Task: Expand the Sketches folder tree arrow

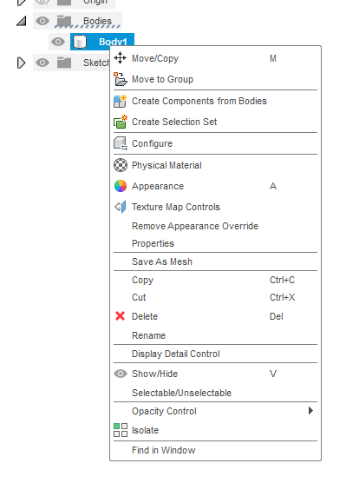Action: tap(21, 63)
